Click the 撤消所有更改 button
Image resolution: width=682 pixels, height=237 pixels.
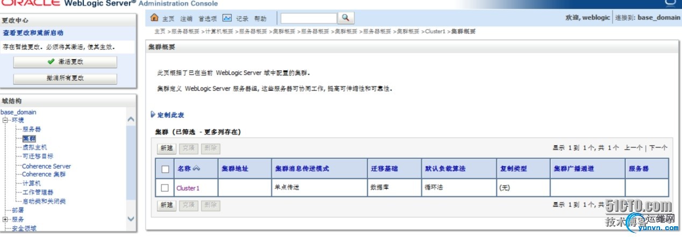tap(65, 78)
